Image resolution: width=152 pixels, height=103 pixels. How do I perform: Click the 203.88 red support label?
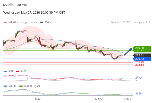[139, 65]
